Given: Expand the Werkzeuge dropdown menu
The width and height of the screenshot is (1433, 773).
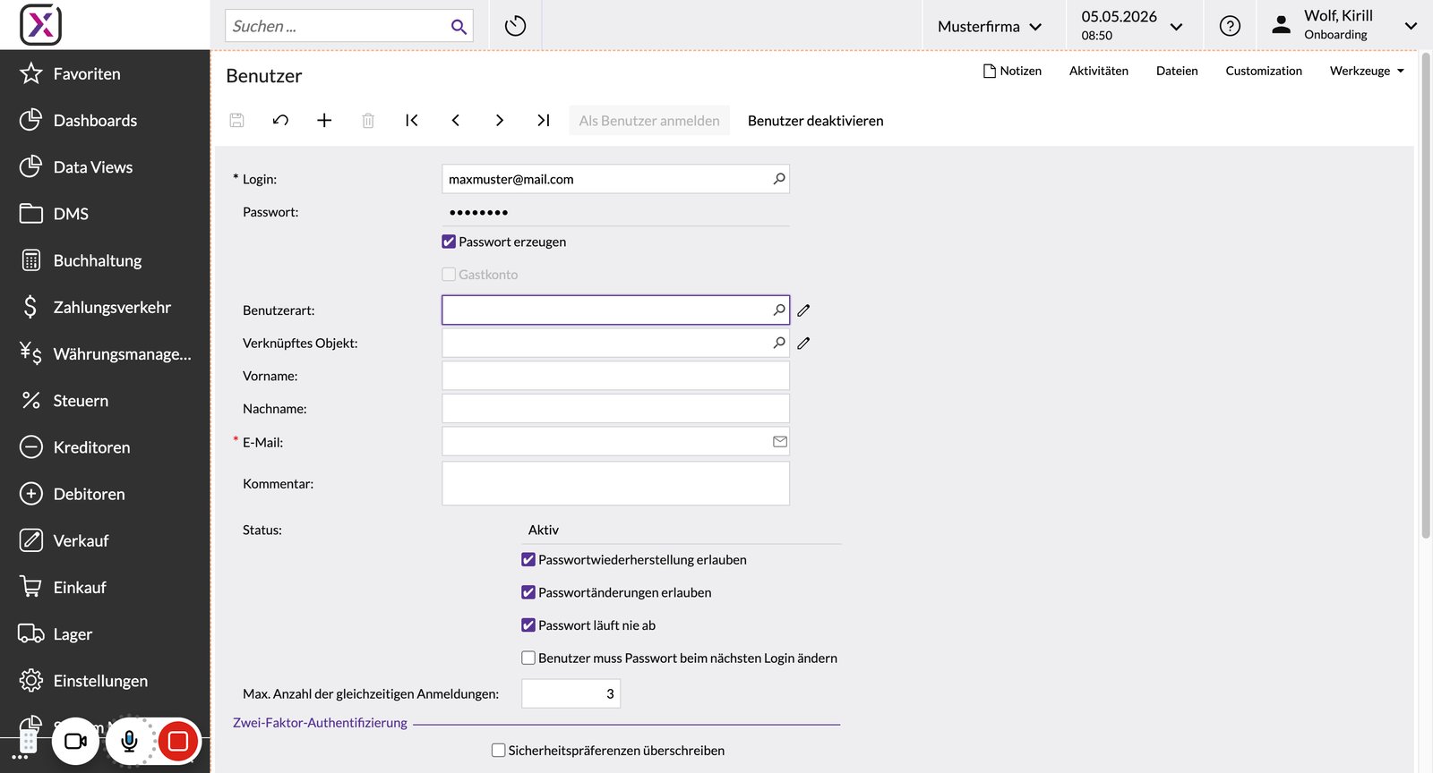Looking at the screenshot, I should pyautogui.click(x=1367, y=71).
